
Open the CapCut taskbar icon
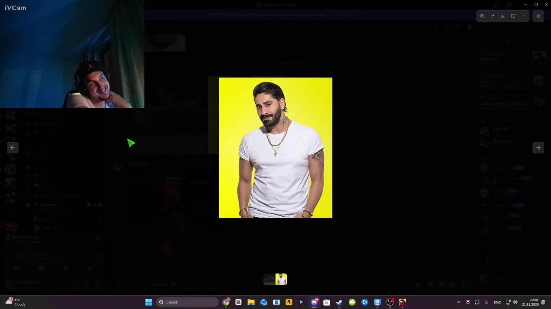tap(238, 302)
